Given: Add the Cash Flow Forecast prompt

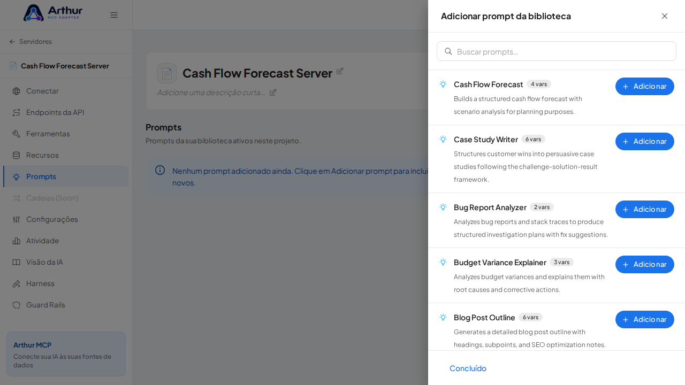Looking at the screenshot, I should coord(645,86).
